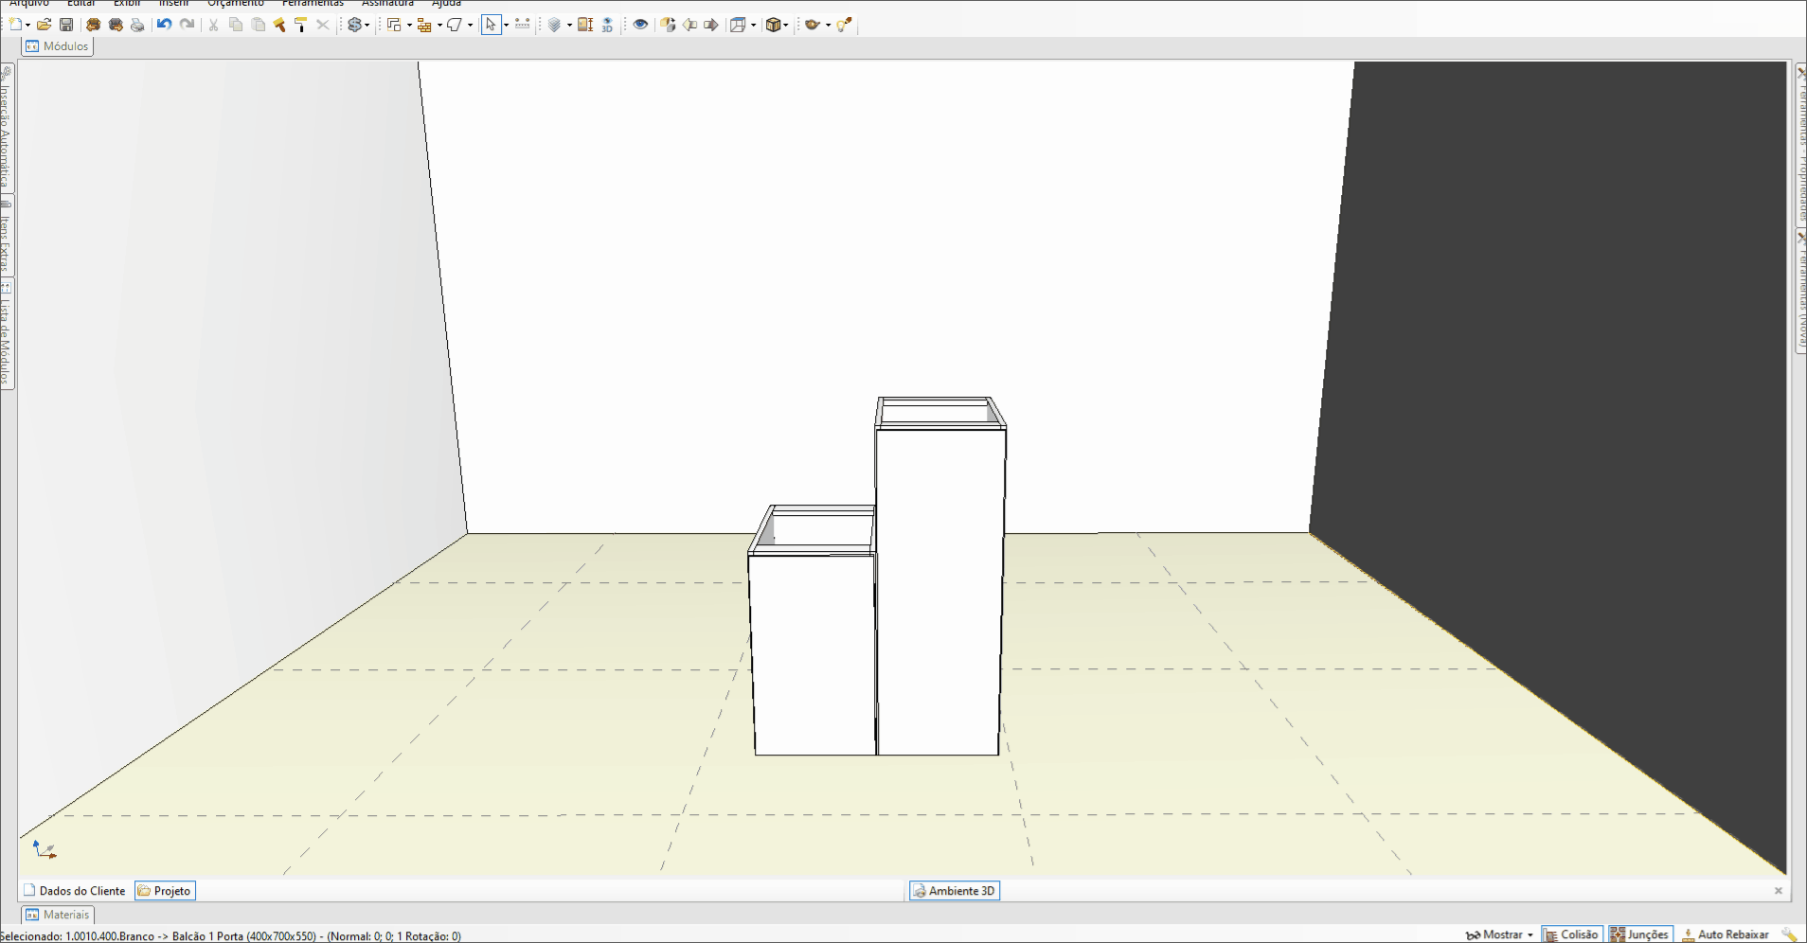Select the hammer tool icon
The height and width of the screenshot is (943, 1807).
[279, 25]
